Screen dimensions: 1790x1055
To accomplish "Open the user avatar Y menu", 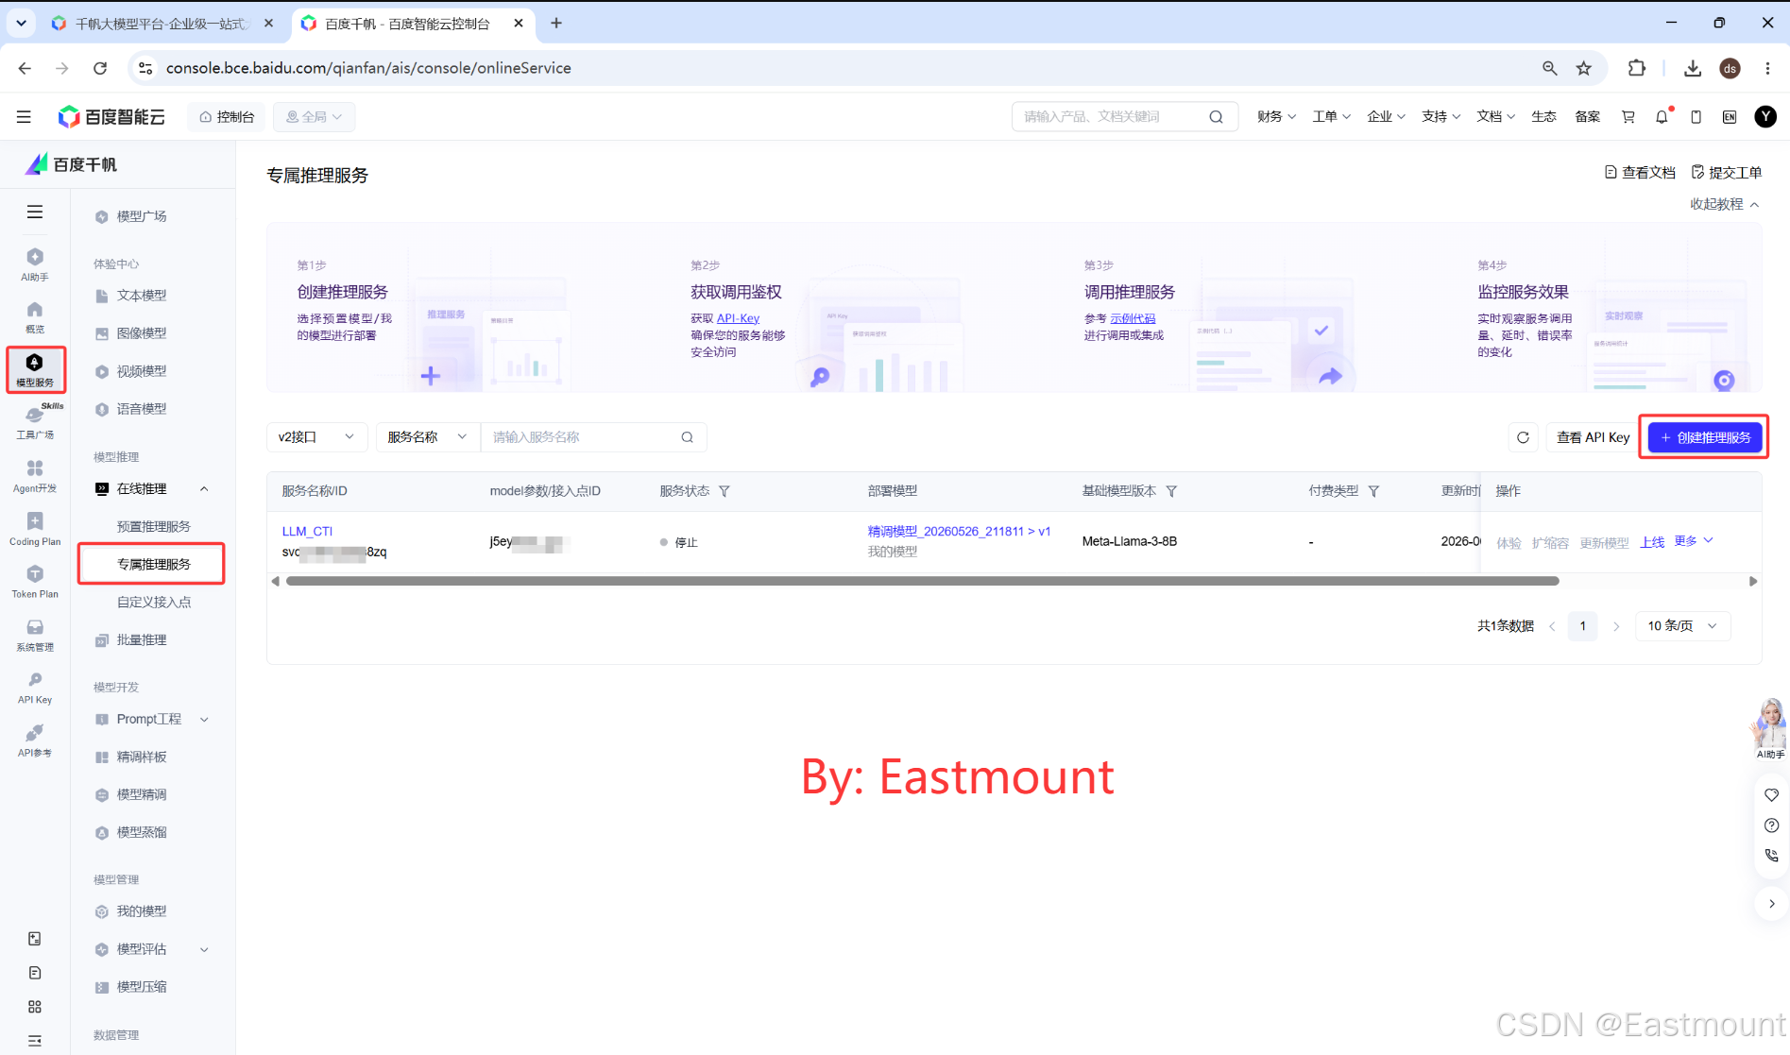I will pyautogui.click(x=1765, y=116).
